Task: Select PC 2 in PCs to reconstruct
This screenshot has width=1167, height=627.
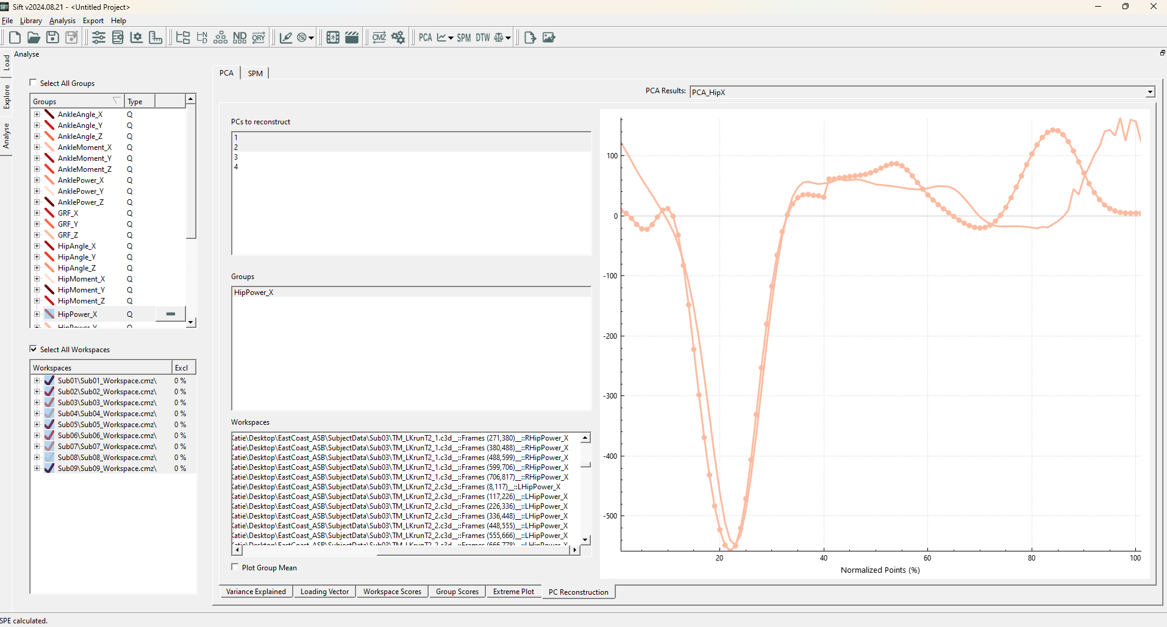Action: 411,147
